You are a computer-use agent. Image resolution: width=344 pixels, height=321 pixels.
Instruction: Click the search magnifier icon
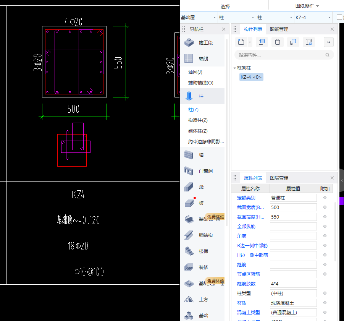327,55
